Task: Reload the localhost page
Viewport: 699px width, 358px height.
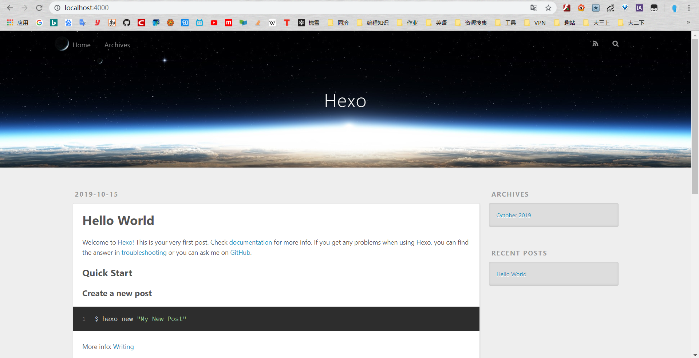Action: [39, 8]
